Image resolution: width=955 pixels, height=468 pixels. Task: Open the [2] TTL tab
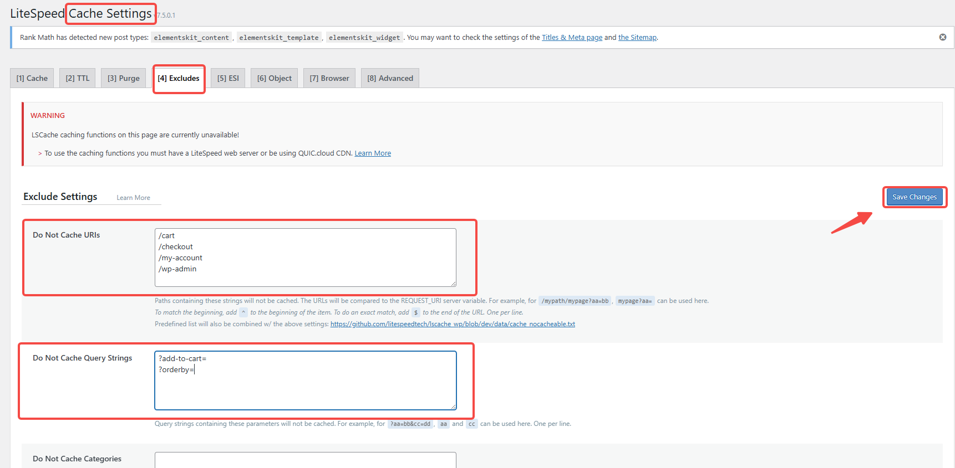78,78
